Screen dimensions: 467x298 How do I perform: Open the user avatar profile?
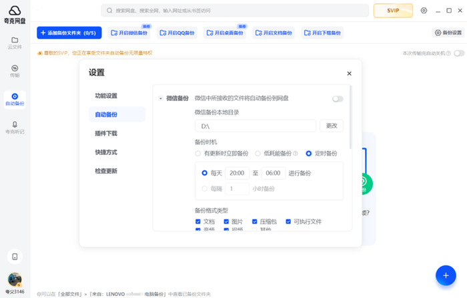15,279
